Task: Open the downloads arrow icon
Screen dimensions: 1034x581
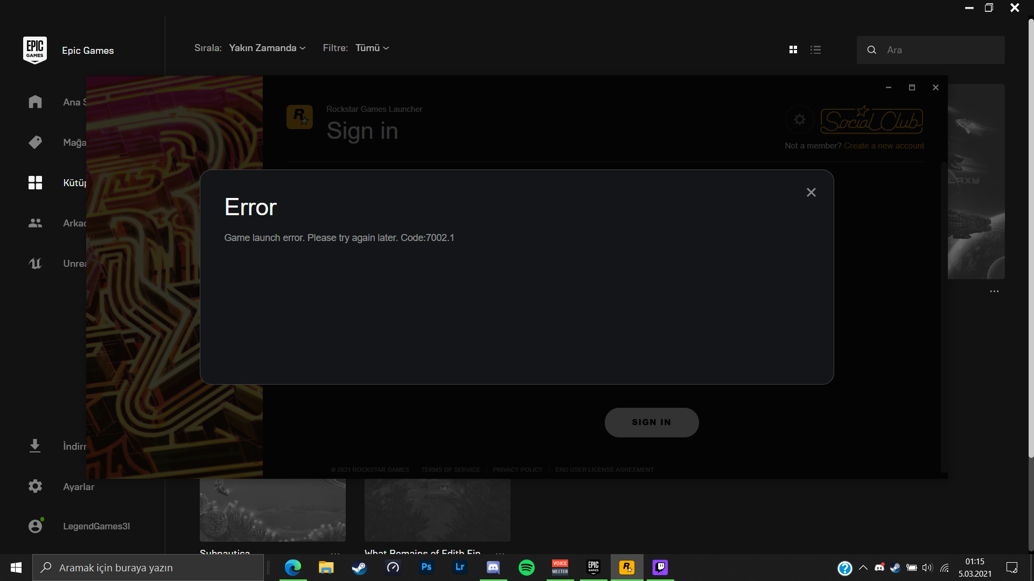Action: pyautogui.click(x=35, y=446)
